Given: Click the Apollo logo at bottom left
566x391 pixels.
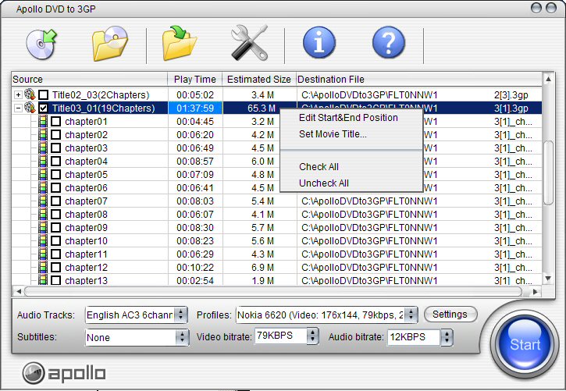Looking at the screenshot, I should coord(64,372).
